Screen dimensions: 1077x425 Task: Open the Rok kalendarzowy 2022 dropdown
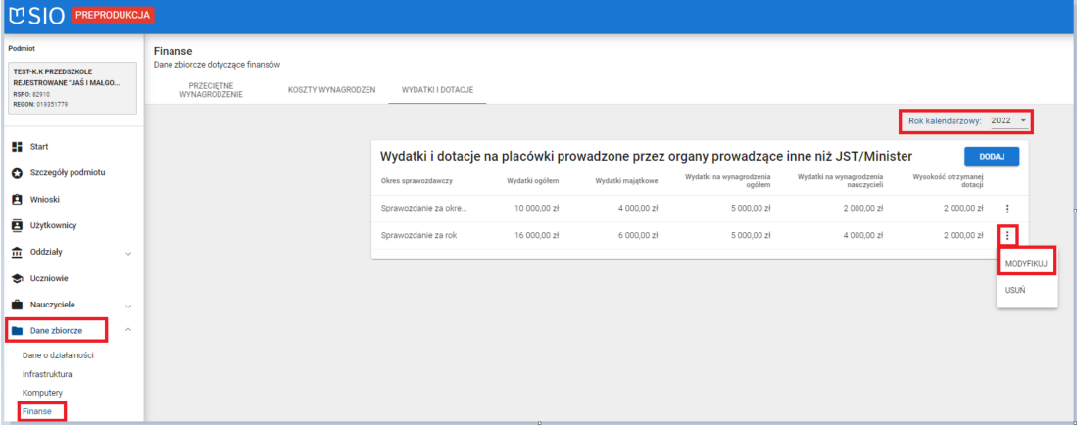pyautogui.click(x=1009, y=120)
